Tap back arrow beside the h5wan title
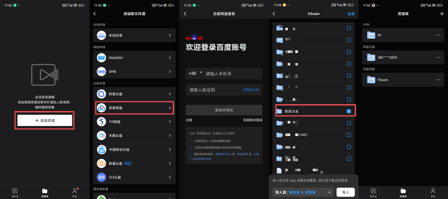448x199 pixels. click(x=274, y=14)
